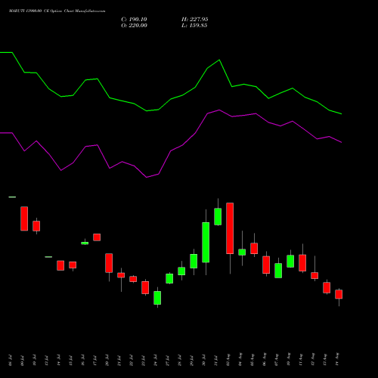This screenshot has width=378, height=378.
Task: Click the 04 Aug date label
Action: coord(240,360)
